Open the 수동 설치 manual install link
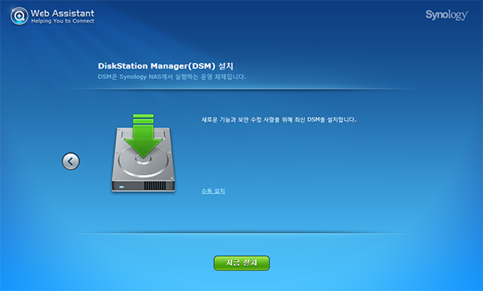483x291 pixels. click(x=213, y=191)
